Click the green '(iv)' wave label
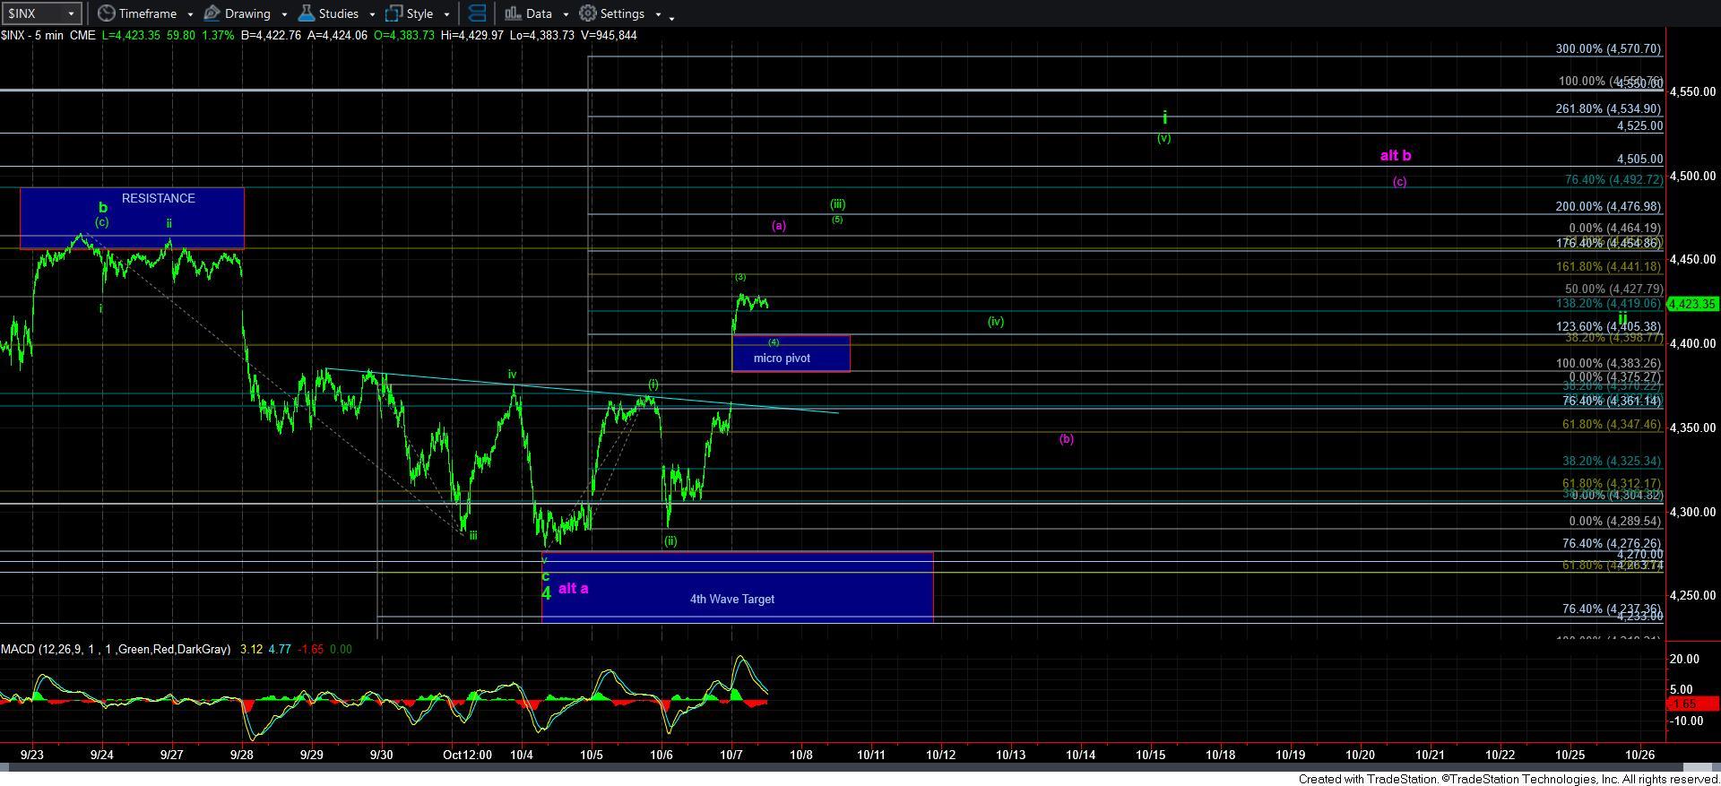Image resolution: width=1721 pixels, height=786 pixels. click(996, 321)
